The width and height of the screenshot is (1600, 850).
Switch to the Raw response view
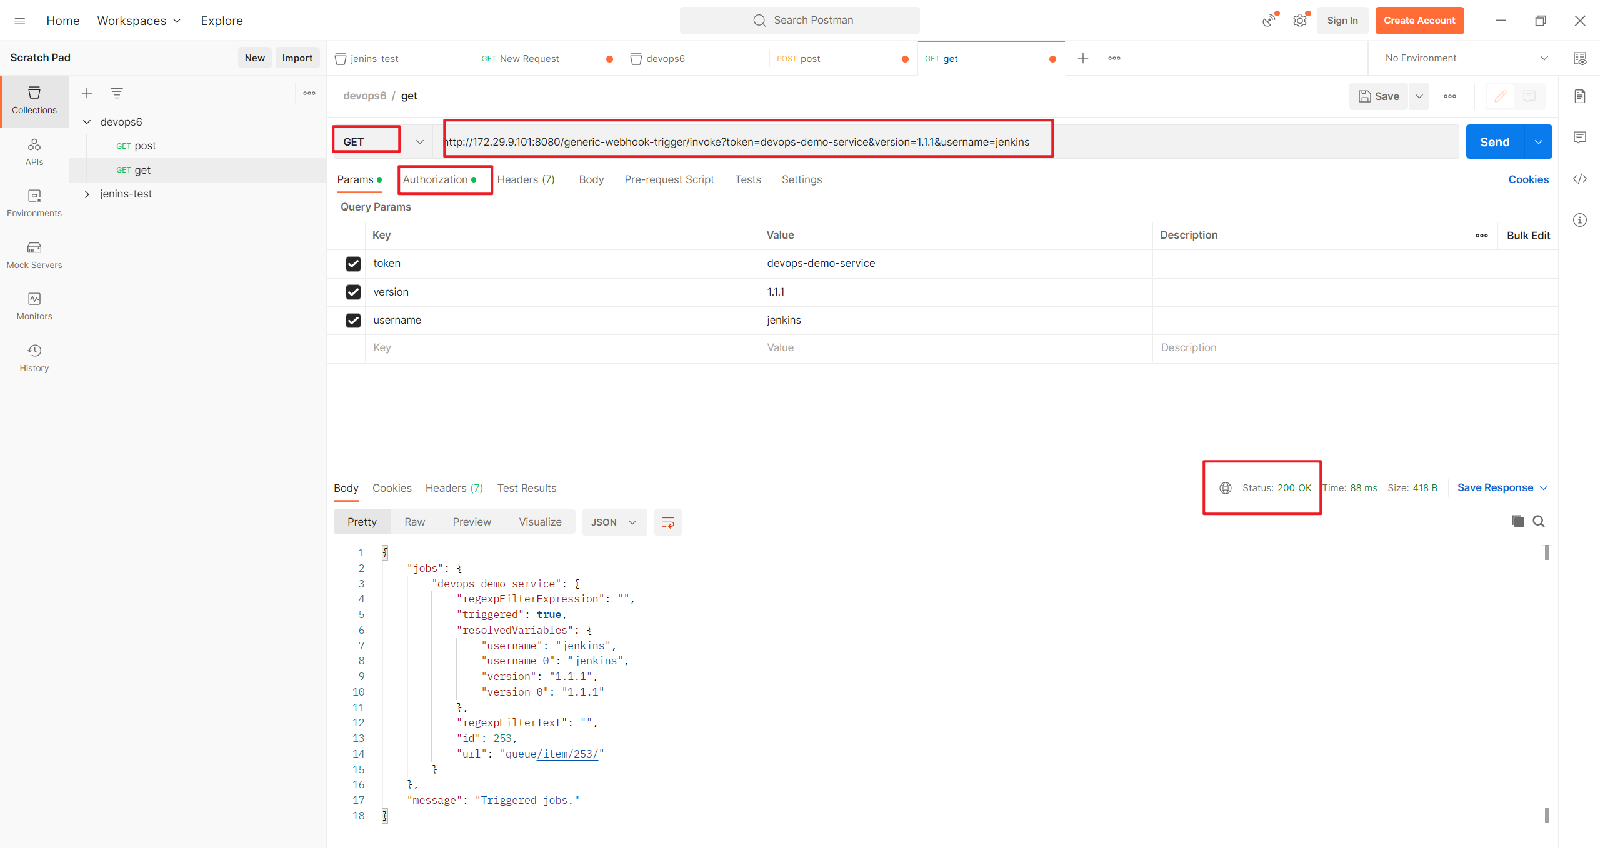tap(414, 522)
